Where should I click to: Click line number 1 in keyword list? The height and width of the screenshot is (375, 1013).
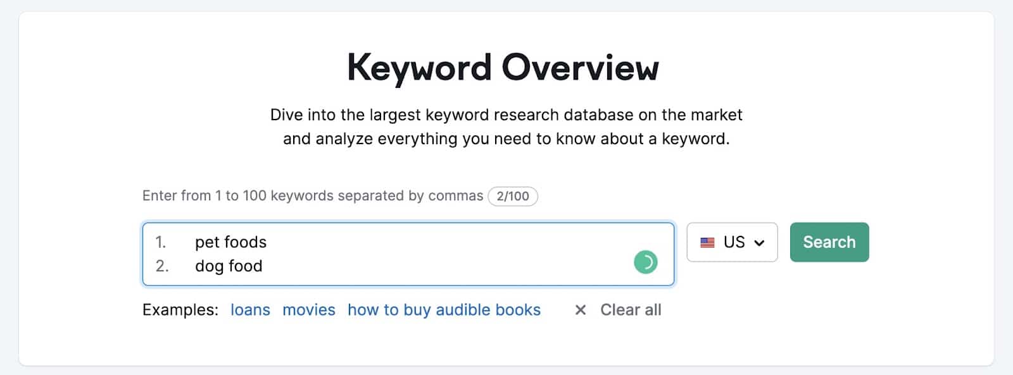tap(161, 242)
